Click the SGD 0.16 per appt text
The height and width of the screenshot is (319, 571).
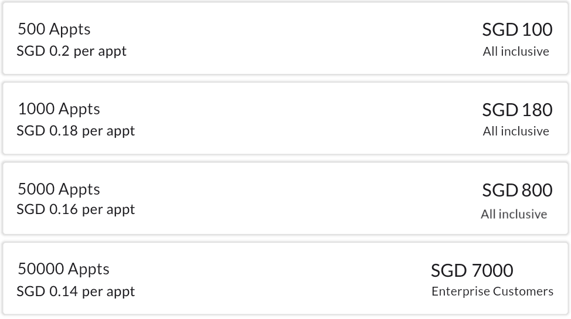76,209
